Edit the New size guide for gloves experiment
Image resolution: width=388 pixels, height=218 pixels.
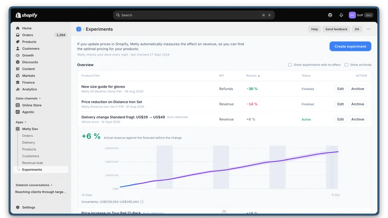[340, 89]
